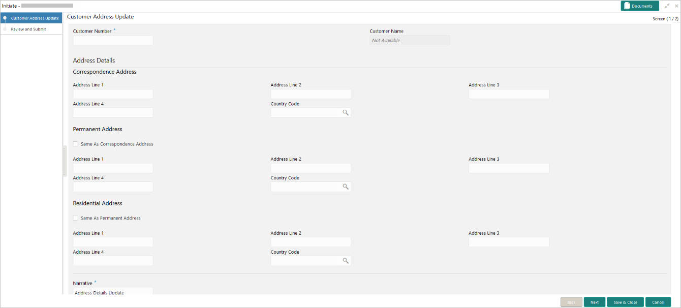
Task: Go to Review and Submit step
Action: (x=28, y=29)
